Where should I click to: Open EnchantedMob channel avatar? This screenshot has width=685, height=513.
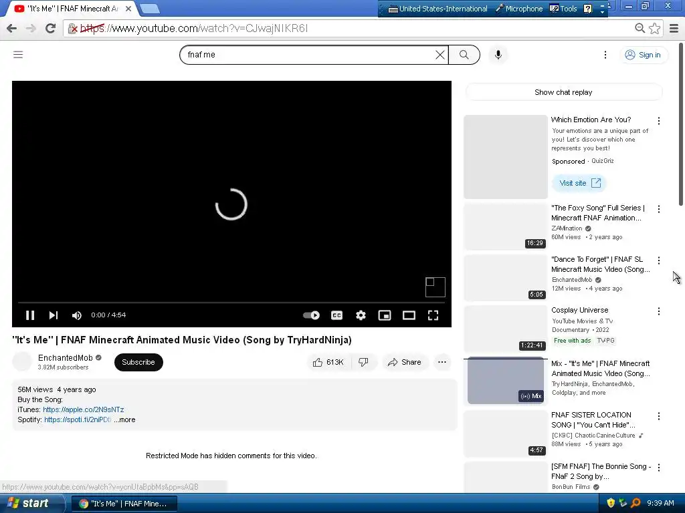point(22,361)
